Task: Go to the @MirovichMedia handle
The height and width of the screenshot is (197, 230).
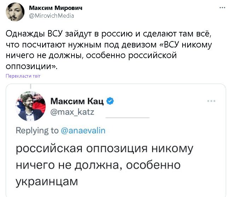Action: tap(51, 16)
